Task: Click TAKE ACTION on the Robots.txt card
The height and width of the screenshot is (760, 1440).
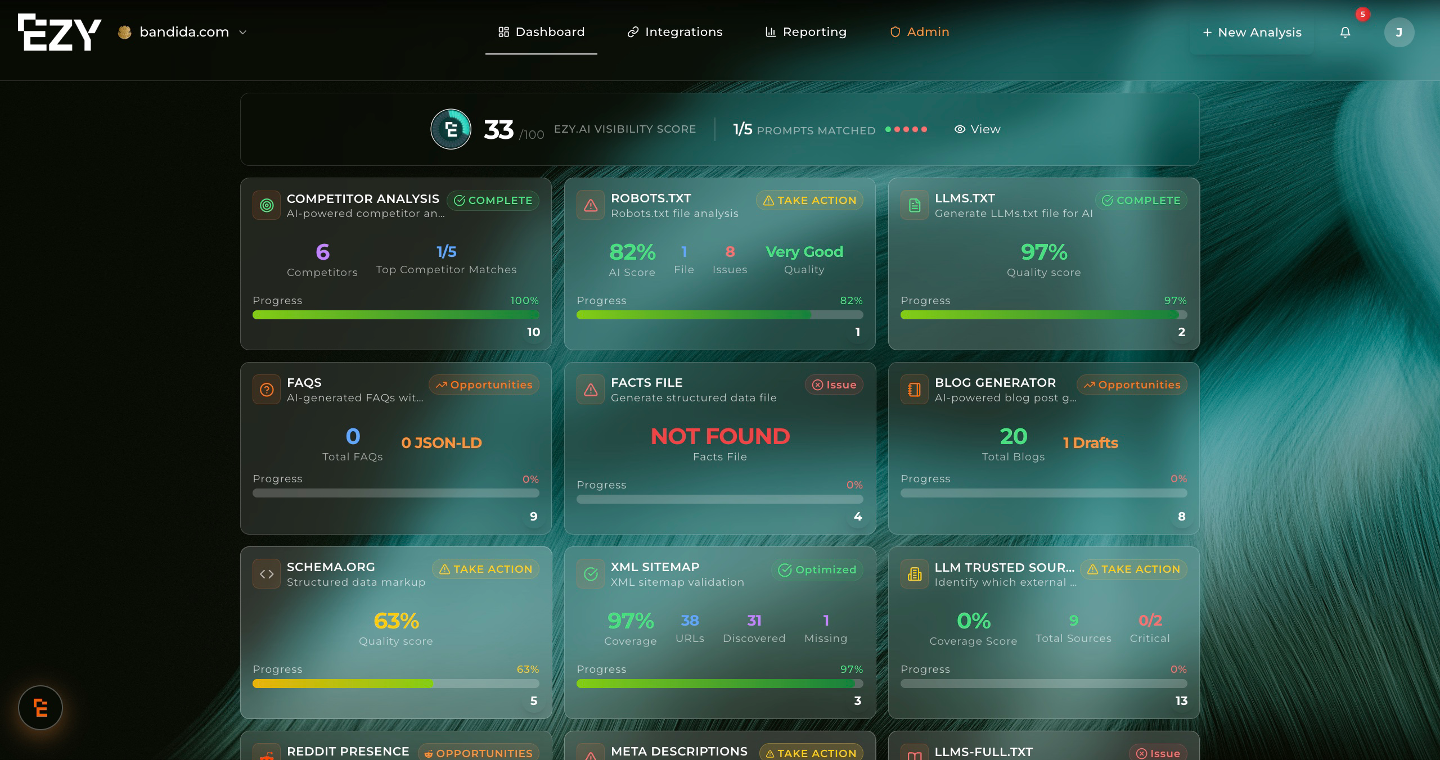Action: click(809, 200)
